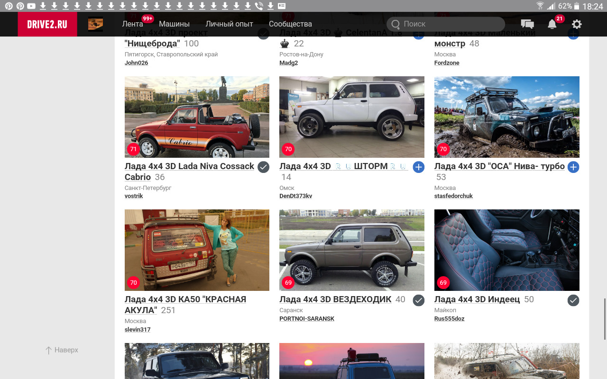Toggle subscription checkmark for Индеец

point(573,300)
